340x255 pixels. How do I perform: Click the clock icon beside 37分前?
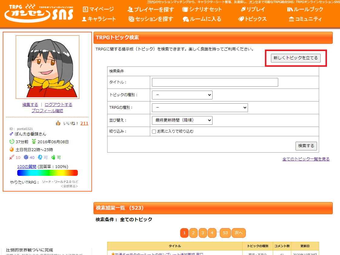click(x=12, y=142)
